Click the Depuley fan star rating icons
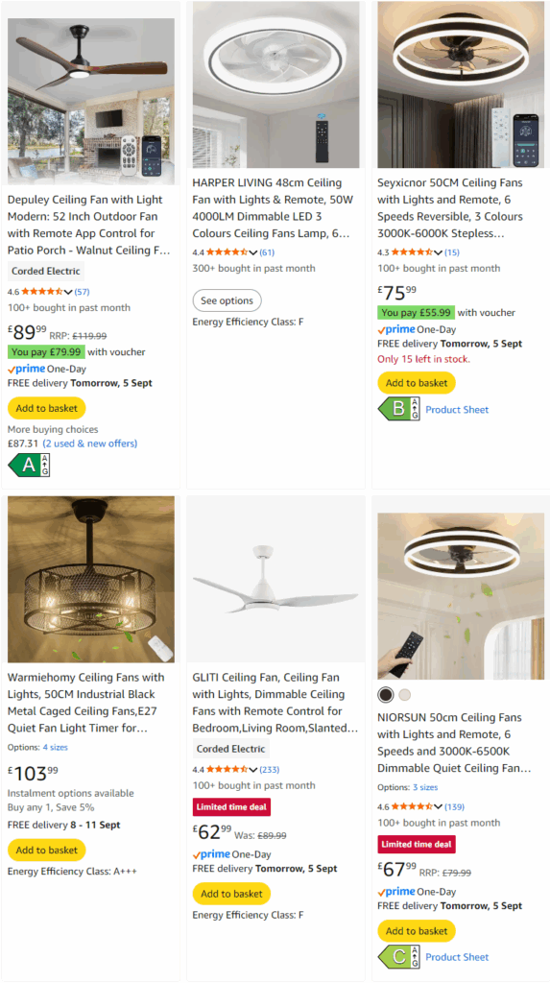Image resolution: width=550 pixels, height=983 pixels. click(42, 292)
